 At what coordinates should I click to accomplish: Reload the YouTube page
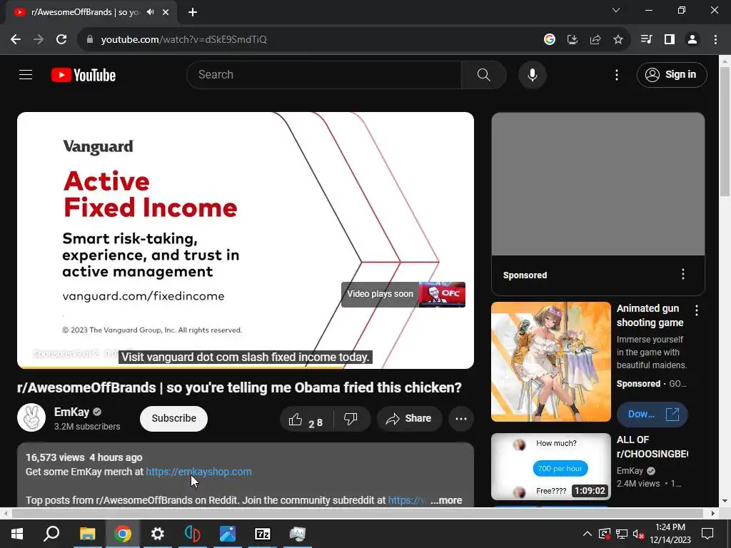click(61, 40)
